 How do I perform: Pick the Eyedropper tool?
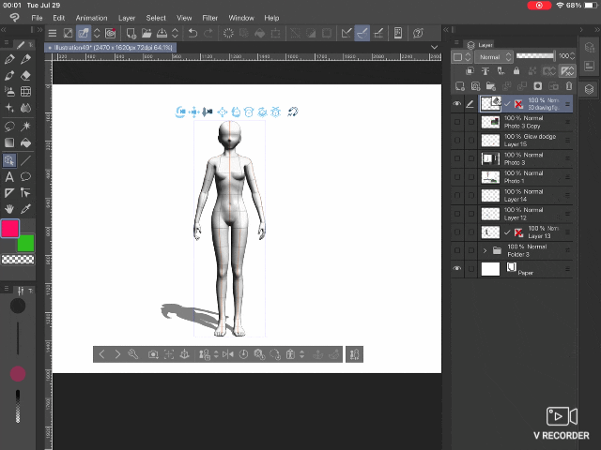pyautogui.click(x=26, y=209)
